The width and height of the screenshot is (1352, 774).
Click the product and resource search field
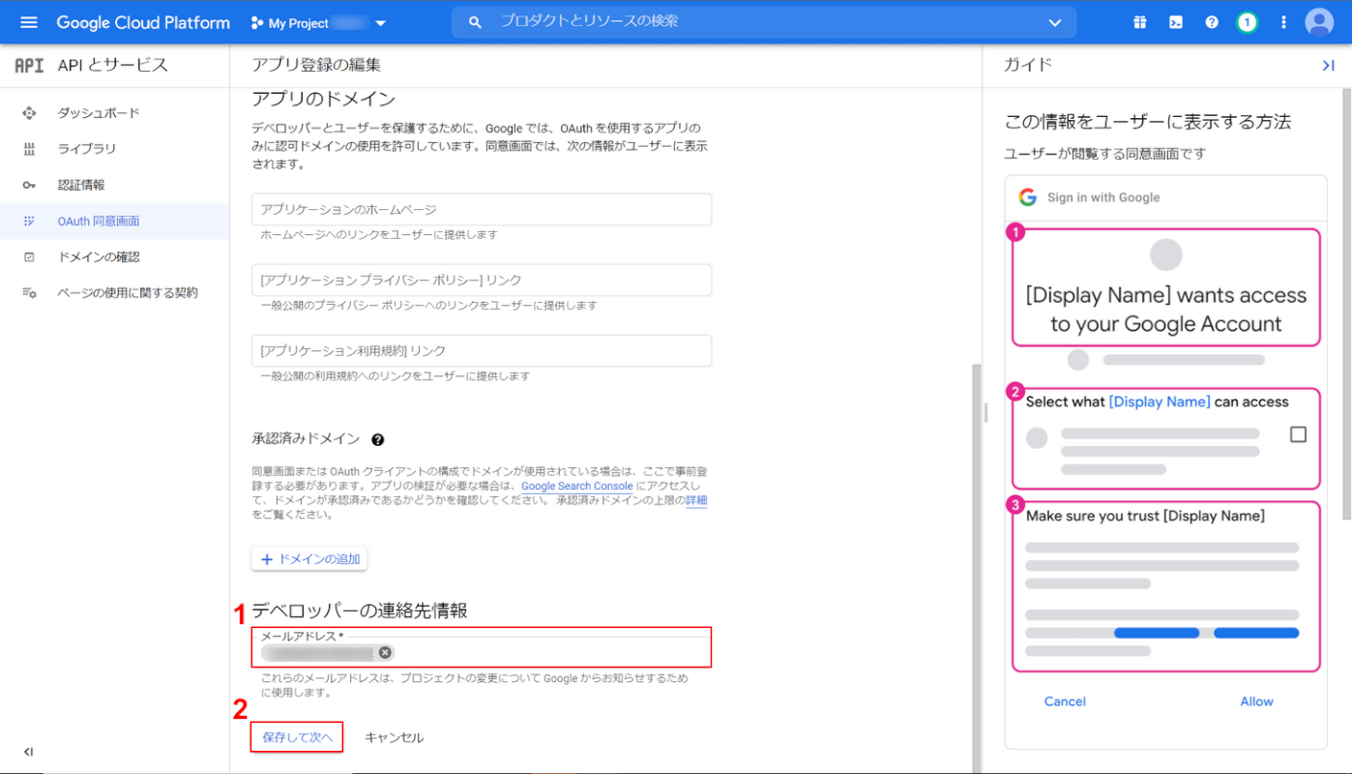pyautogui.click(x=764, y=21)
